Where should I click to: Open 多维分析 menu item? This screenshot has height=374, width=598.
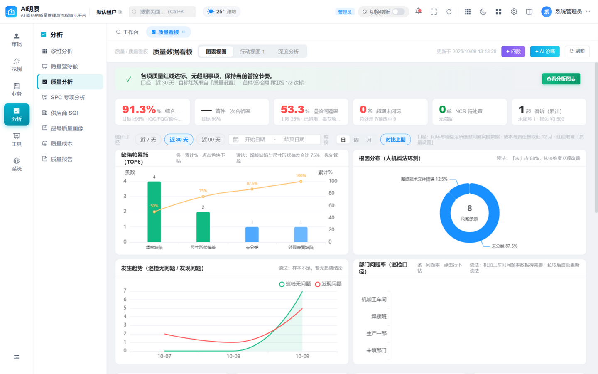[70, 51]
